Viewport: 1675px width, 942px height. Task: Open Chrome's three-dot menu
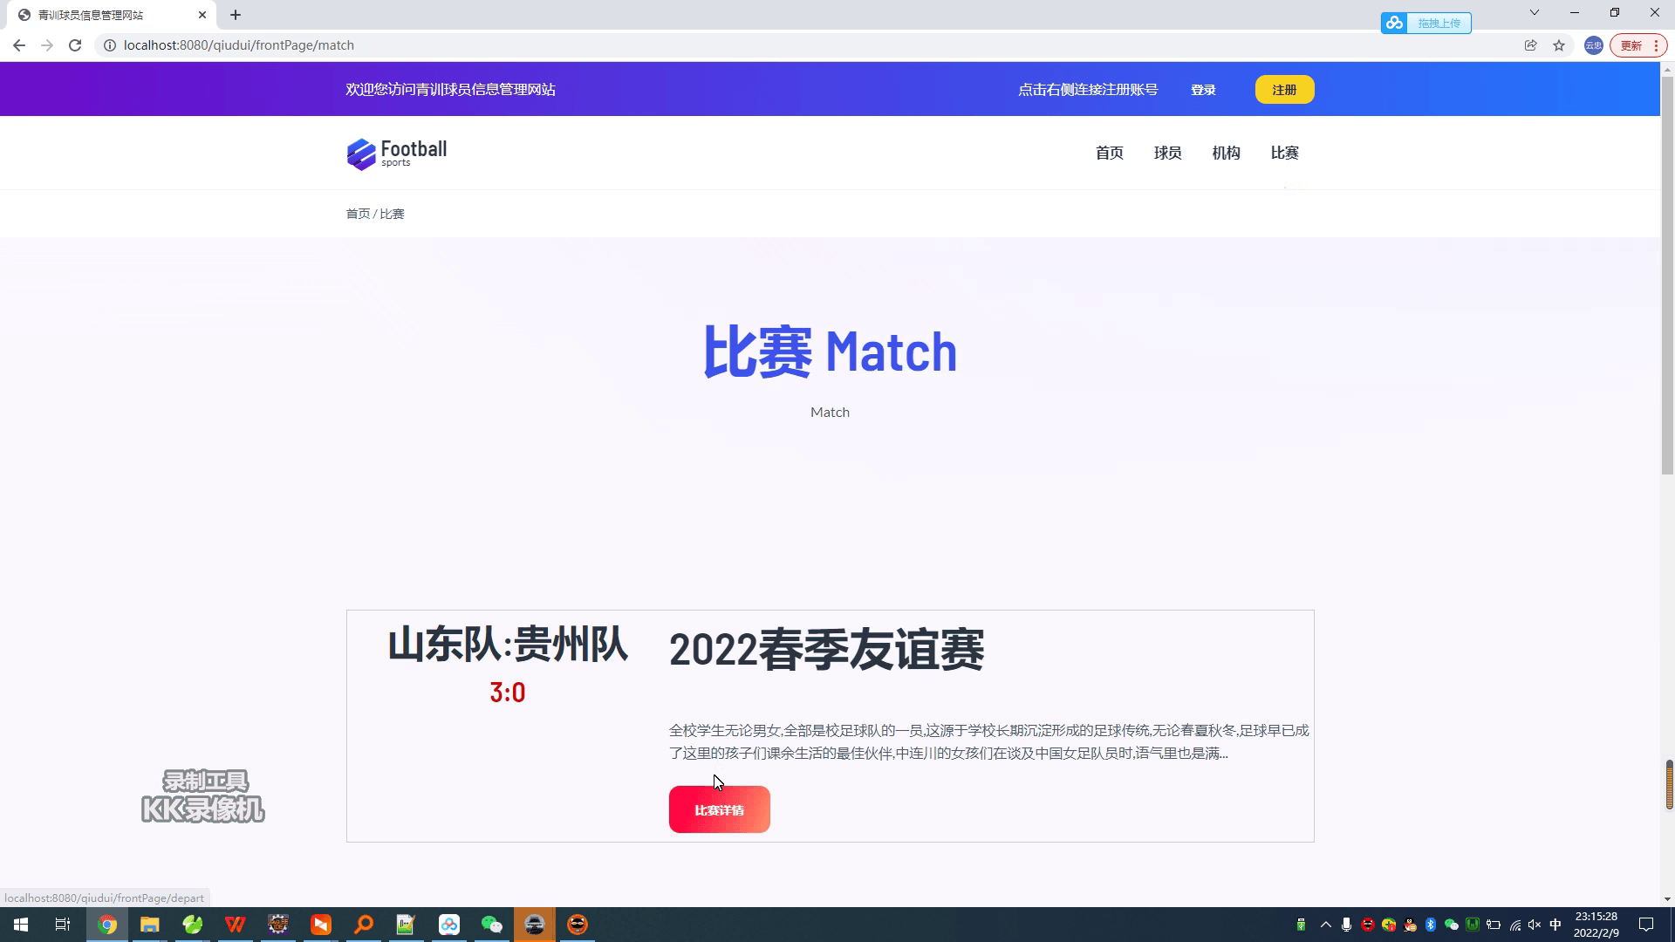(x=1655, y=44)
